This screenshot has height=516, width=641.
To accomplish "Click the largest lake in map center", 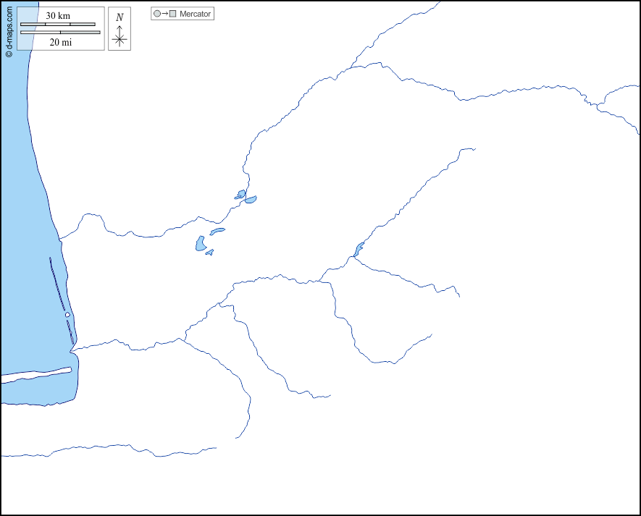I will 201,244.
